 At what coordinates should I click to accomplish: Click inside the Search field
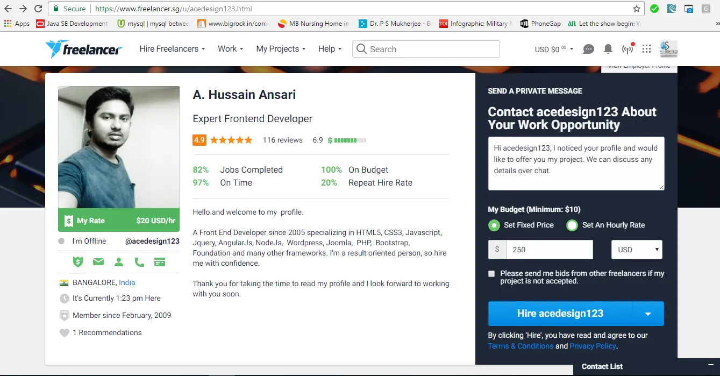pos(426,49)
